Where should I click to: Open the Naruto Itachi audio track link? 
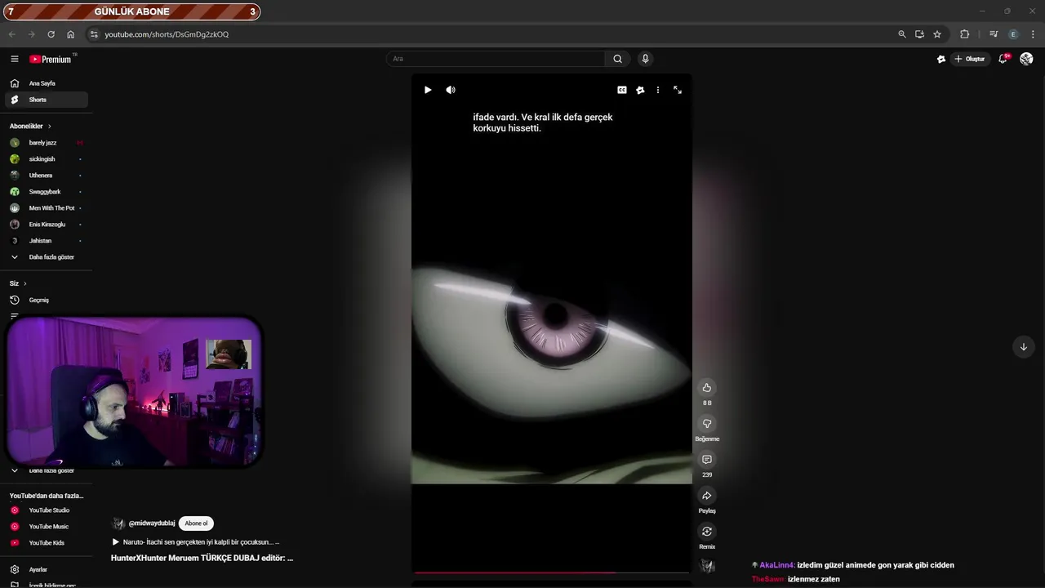(x=196, y=542)
